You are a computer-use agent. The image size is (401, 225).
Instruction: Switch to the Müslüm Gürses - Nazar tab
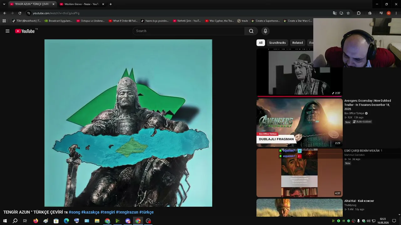[81, 4]
